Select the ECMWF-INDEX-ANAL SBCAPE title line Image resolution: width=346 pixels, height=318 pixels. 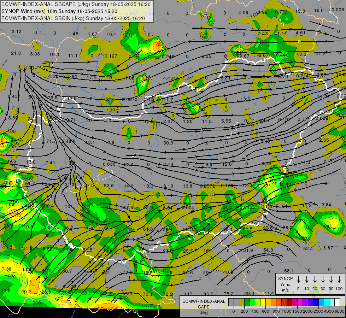point(76,4)
